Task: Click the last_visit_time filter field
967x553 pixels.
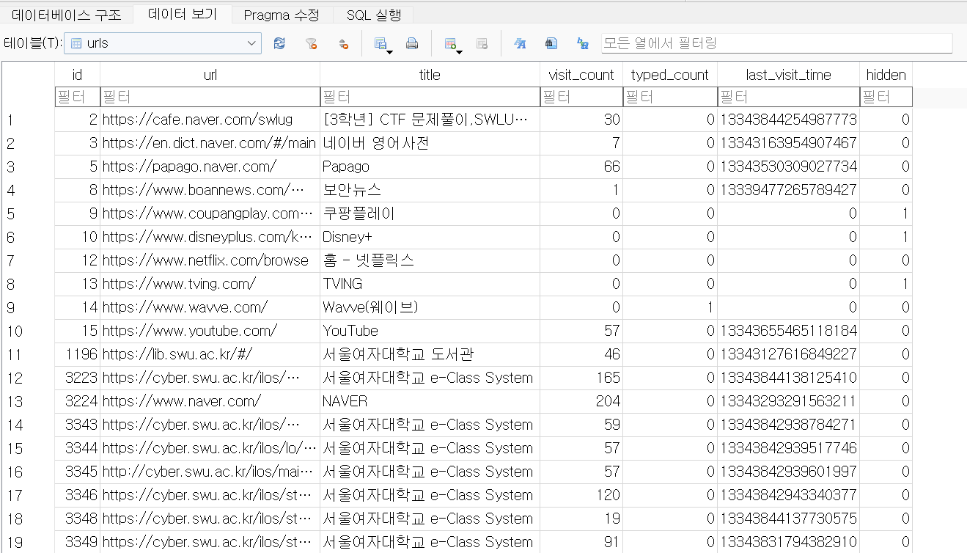Action: [788, 97]
